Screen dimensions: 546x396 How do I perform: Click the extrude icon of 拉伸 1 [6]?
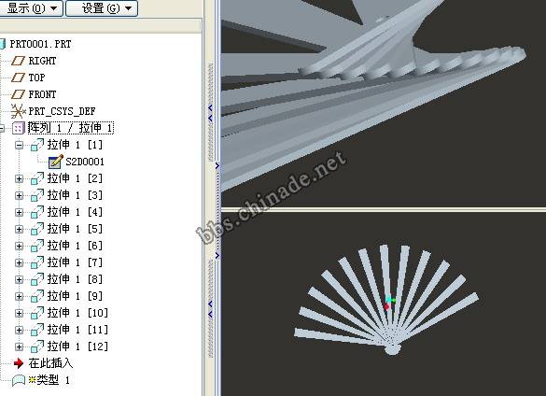click(37, 246)
